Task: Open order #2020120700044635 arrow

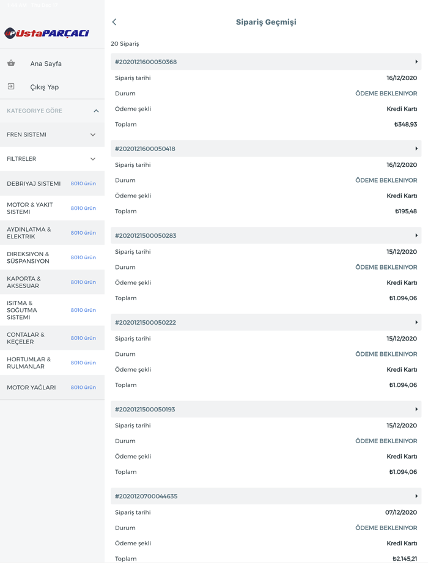Action: (416, 496)
